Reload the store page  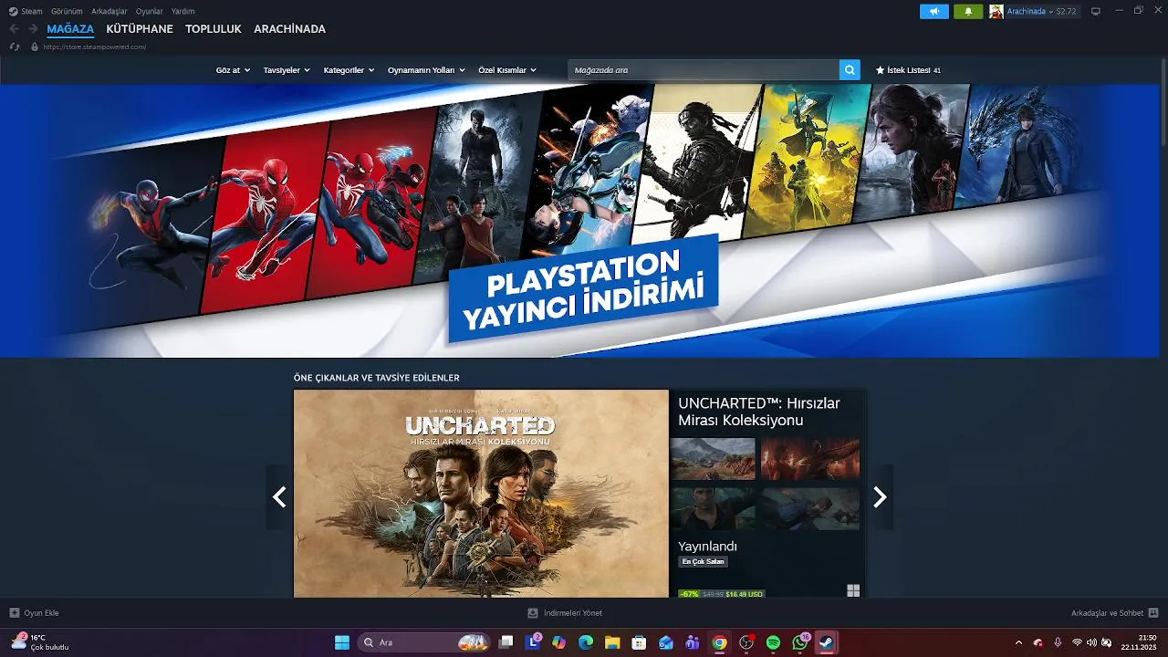[x=14, y=47]
